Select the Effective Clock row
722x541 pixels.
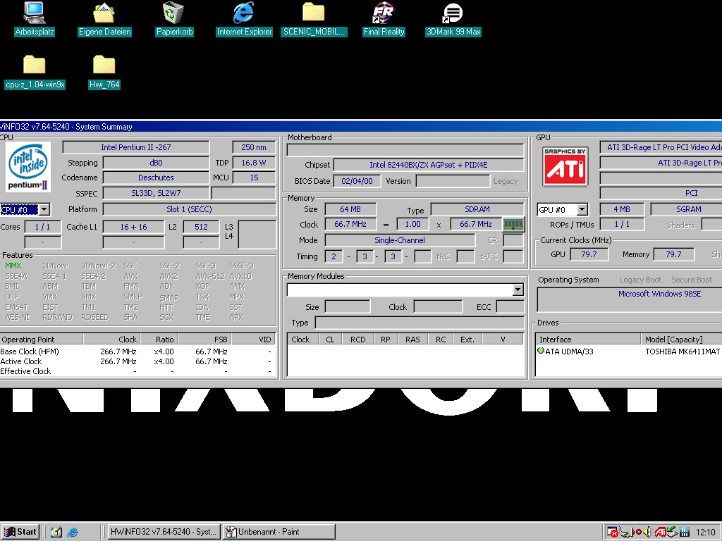[x=137, y=371]
